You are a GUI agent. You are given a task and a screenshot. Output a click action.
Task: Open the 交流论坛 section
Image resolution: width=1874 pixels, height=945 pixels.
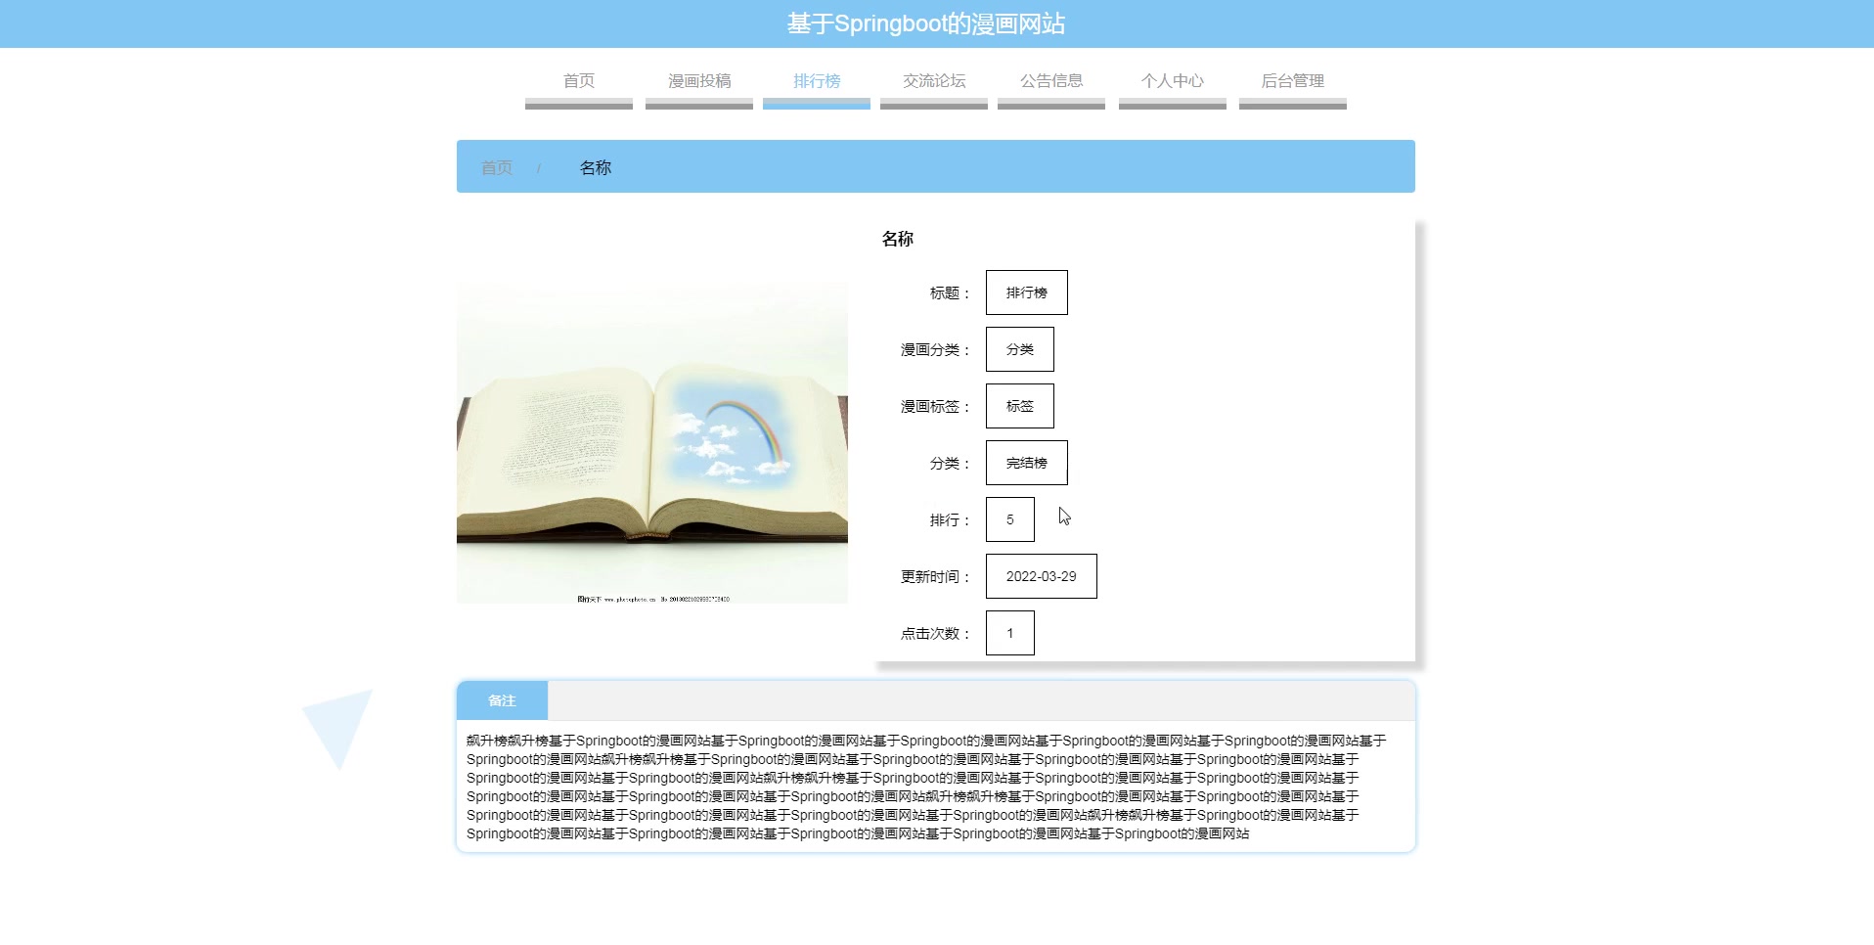pyautogui.click(x=933, y=81)
